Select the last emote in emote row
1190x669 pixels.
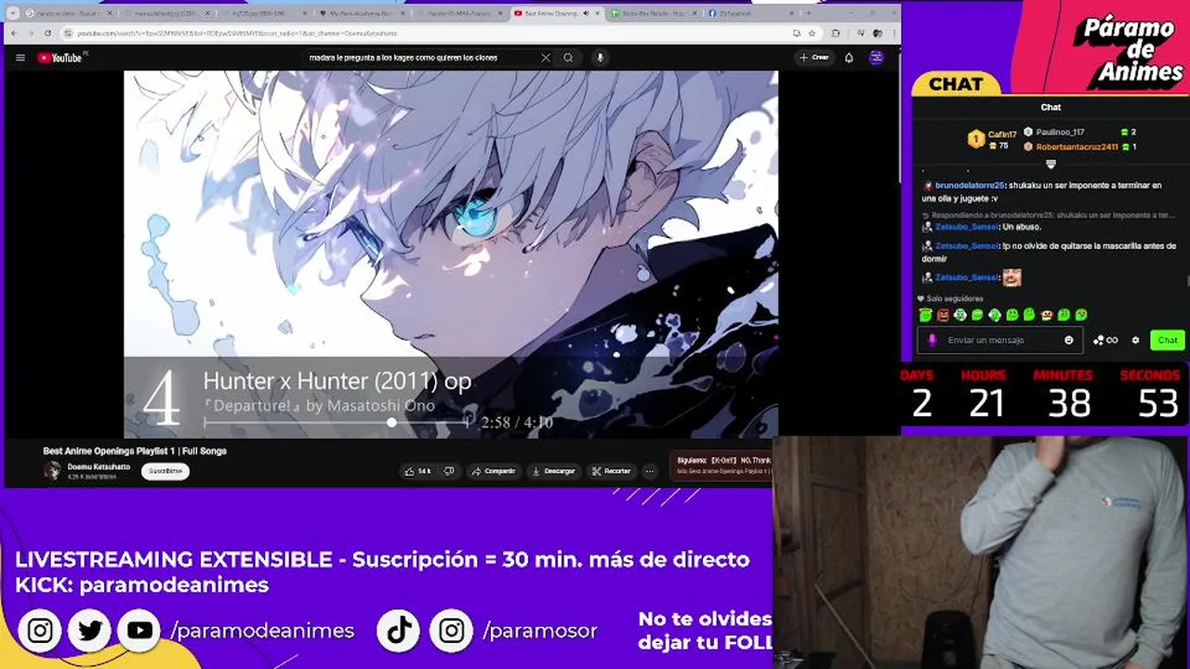click(1081, 315)
